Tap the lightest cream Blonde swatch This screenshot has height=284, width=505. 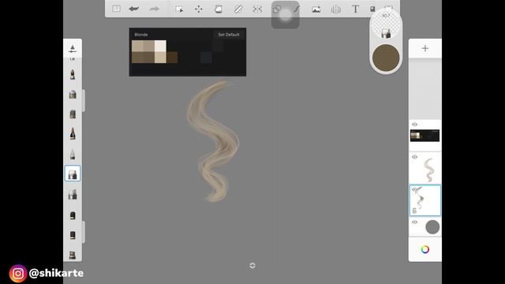point(160,46)
